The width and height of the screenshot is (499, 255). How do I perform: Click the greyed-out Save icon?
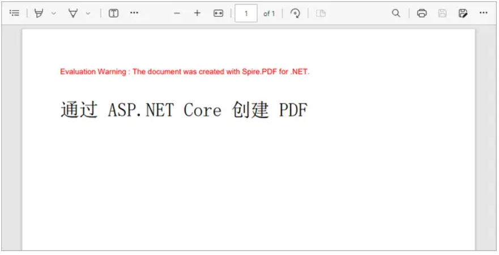442,14
